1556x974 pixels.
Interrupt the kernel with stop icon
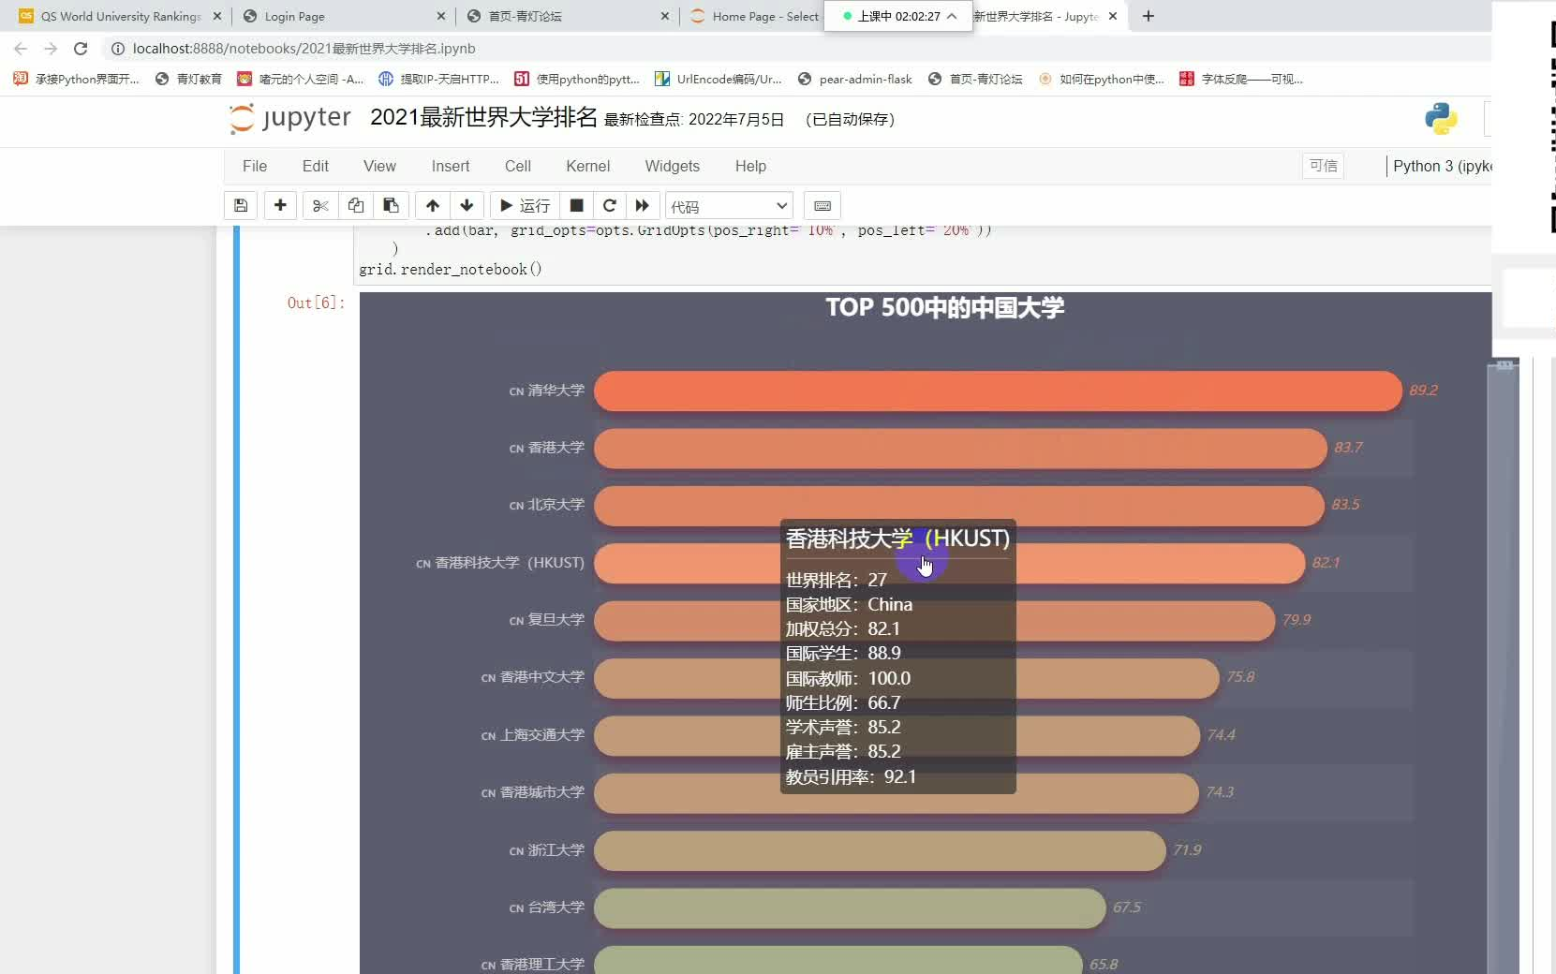(x=576, y=206)
